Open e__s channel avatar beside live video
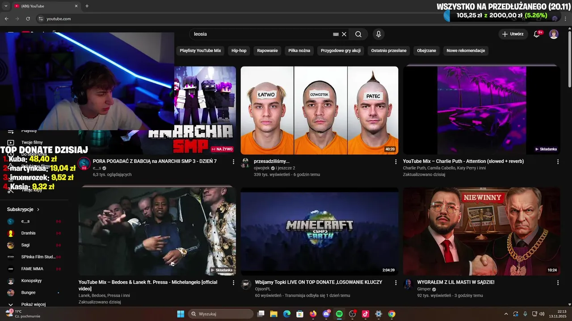 click(x=84, y=163)
